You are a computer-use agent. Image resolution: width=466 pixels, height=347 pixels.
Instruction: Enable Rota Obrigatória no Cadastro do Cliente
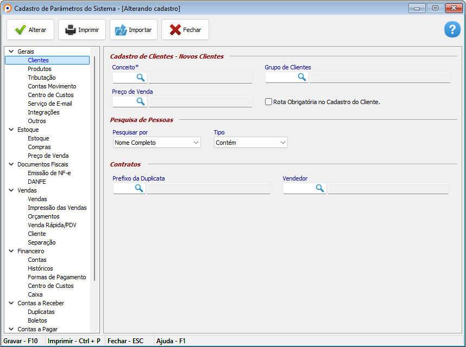click(268, 101)
